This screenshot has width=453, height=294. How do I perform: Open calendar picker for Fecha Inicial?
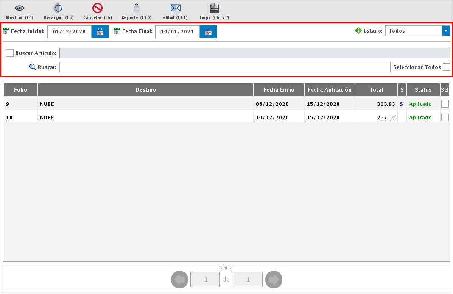point(100,32)
